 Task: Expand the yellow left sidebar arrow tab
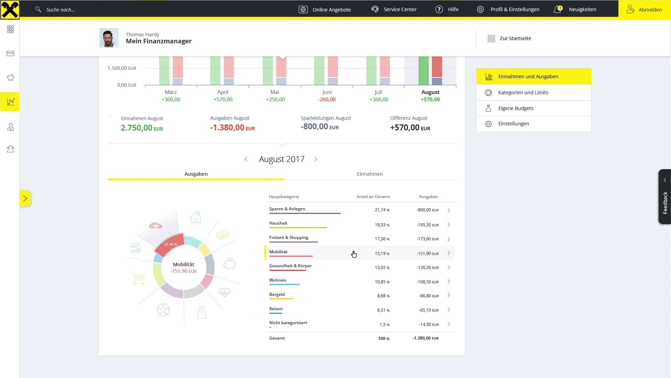25,198
